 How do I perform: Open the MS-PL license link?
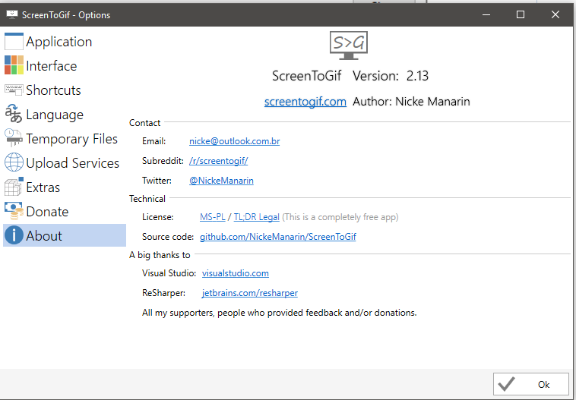point(212,217)
